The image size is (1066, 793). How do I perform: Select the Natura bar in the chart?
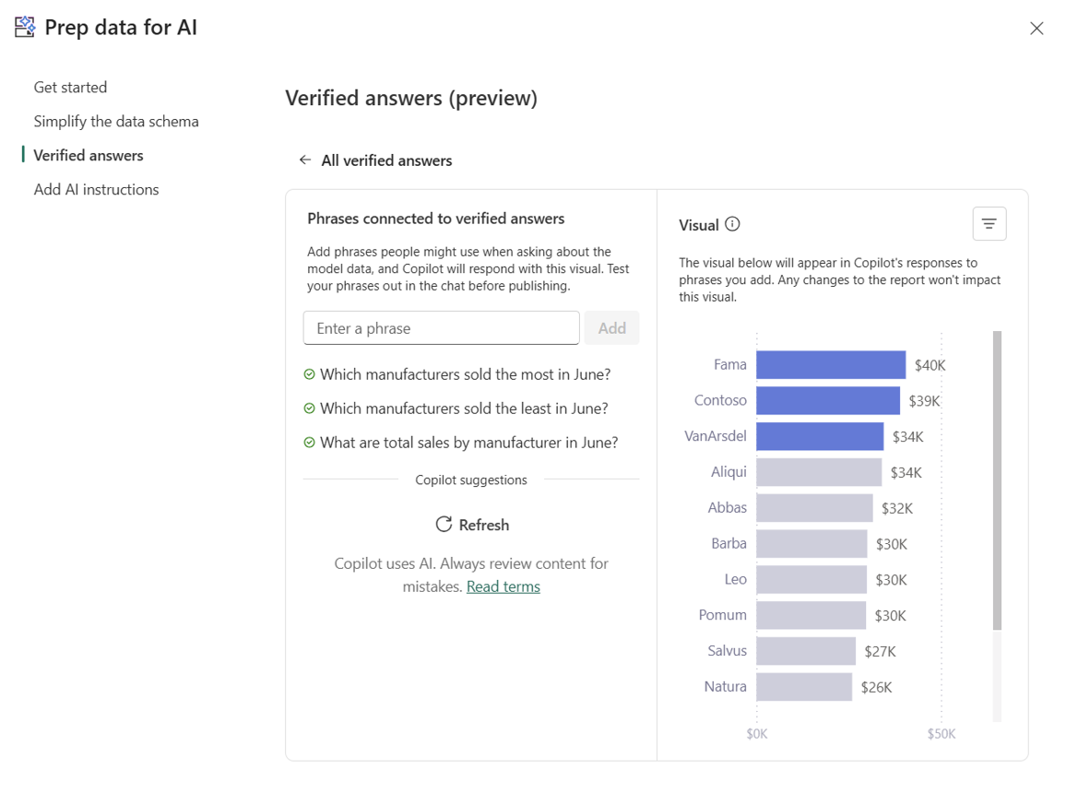[x=803, y=687]
